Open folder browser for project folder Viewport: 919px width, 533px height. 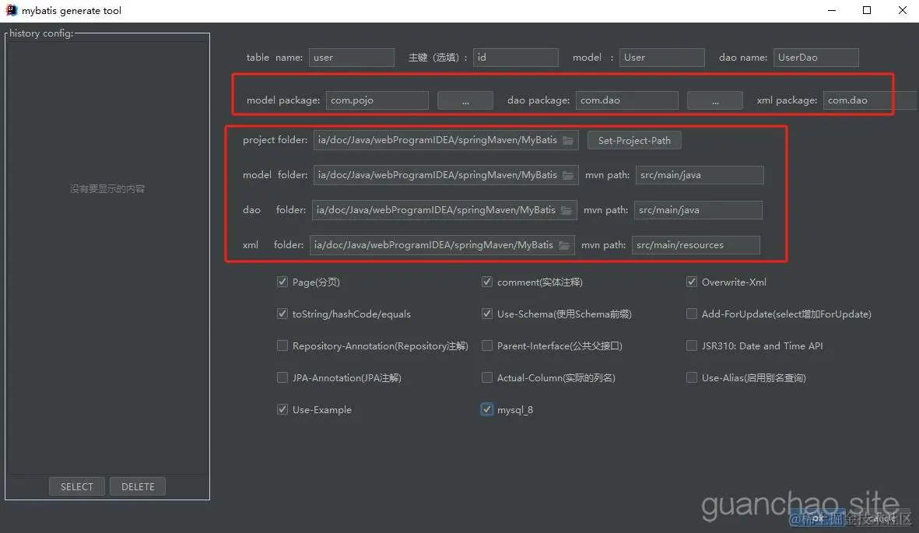point(568,141)
